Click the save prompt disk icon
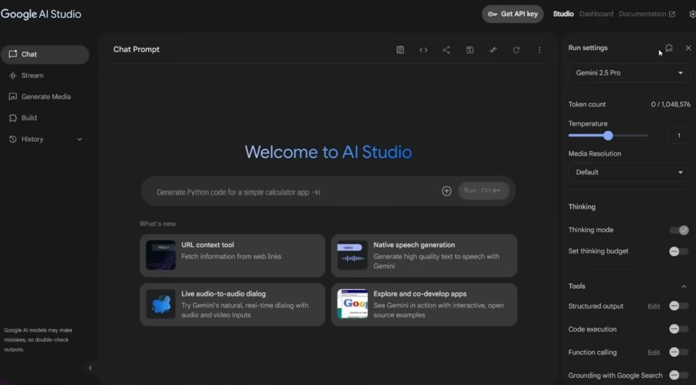Viewport: 696px width, 385px height. pos(469,50)
